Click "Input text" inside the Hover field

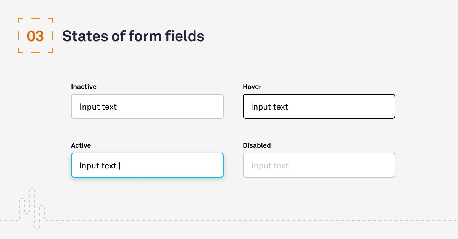[269, 107]
